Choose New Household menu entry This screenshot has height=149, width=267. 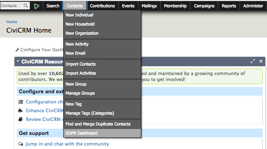(x=102, y=24)
